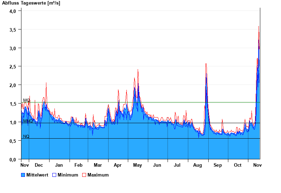Click the 0,0 y-axis origin label

coord(13,160)
